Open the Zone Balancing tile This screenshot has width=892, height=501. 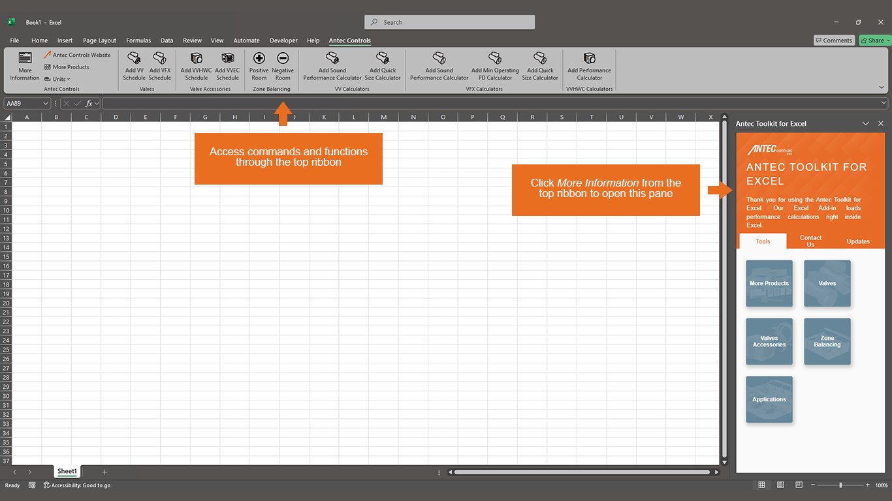827,341
